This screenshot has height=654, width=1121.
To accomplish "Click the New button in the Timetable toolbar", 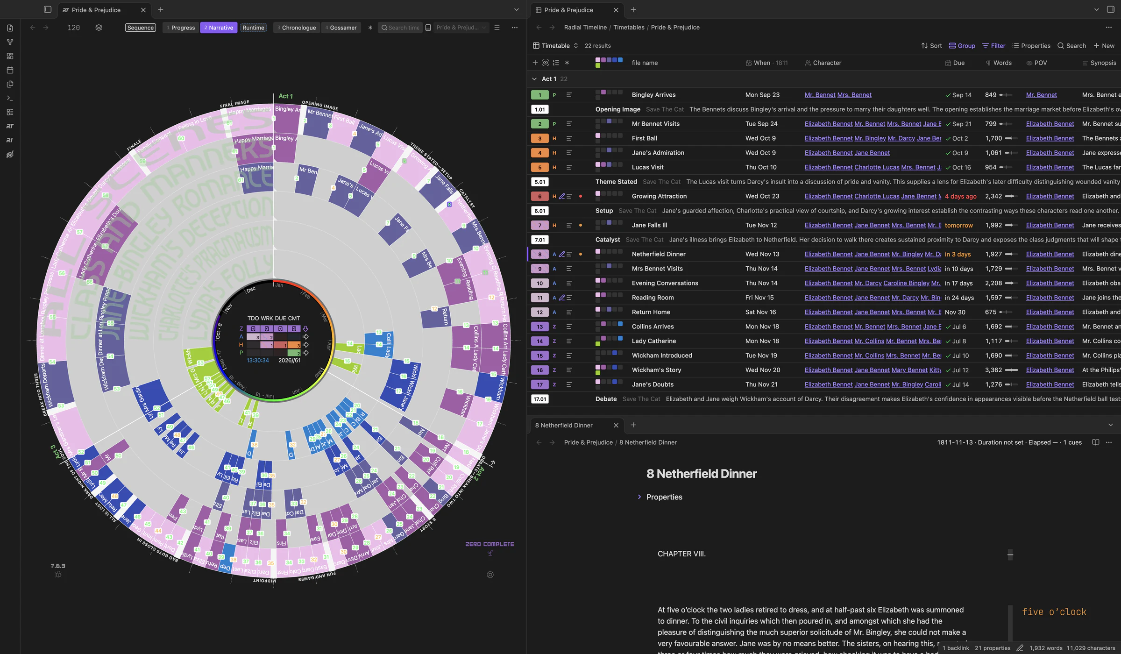I will pos(1104,46).
